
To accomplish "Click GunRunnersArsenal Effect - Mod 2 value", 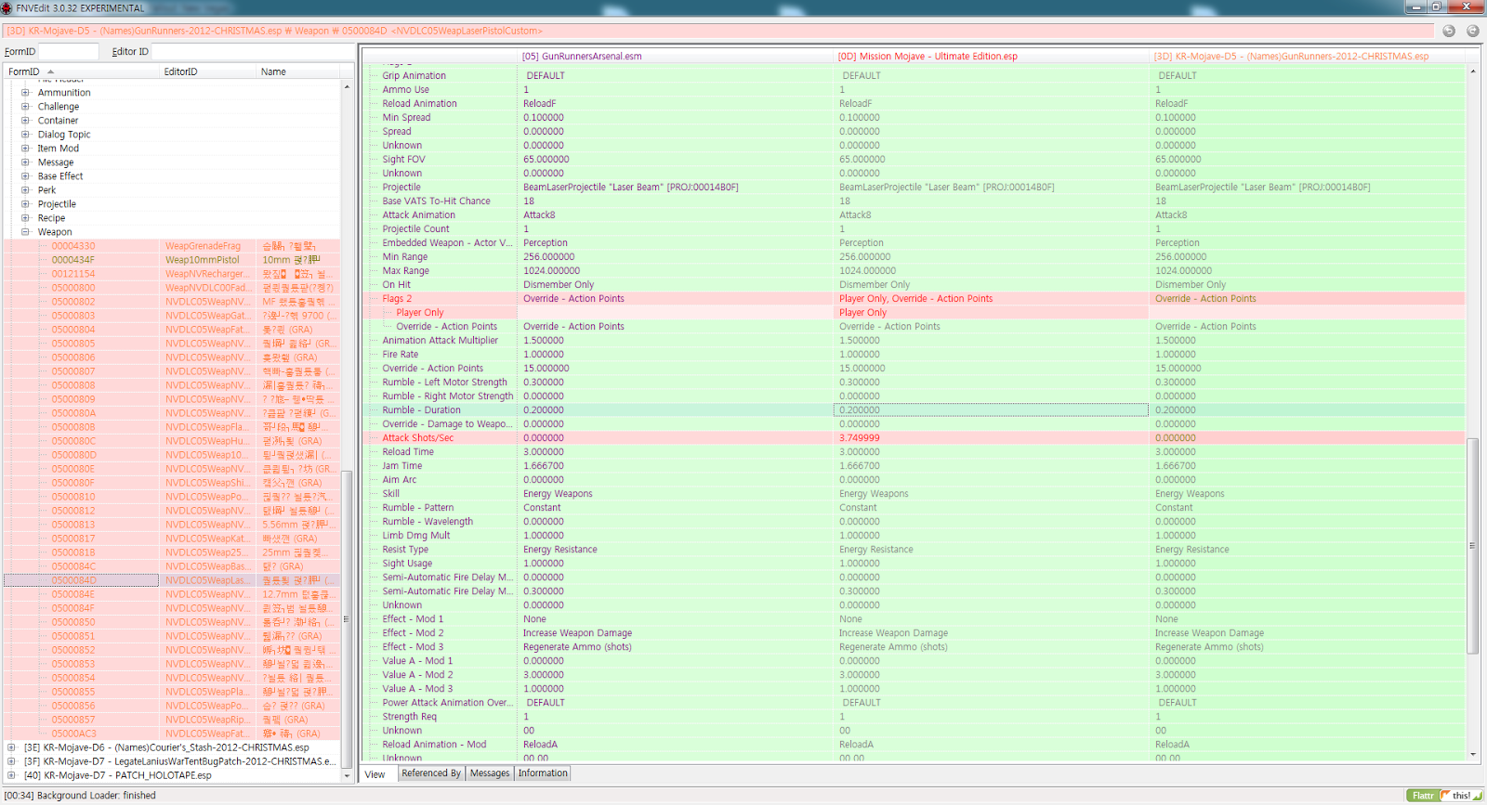I will (x=578, y=633).
